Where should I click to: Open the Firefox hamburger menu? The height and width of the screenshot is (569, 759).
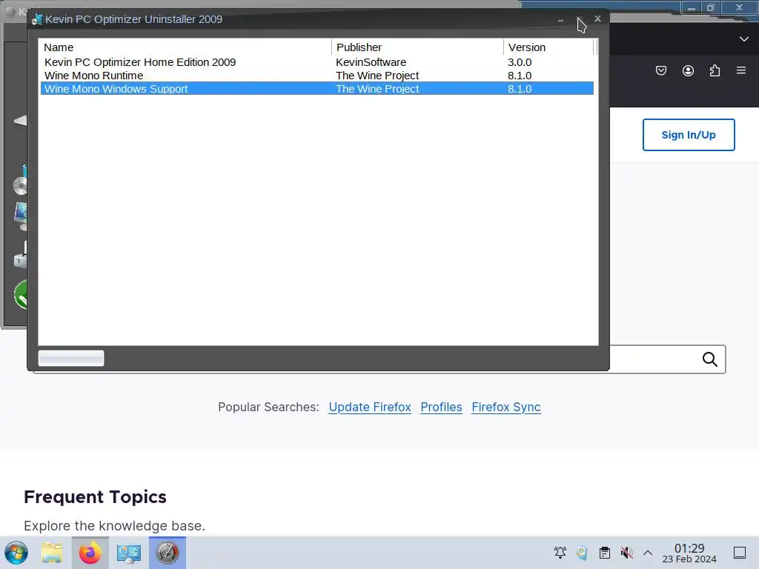(x=741, y=70)
